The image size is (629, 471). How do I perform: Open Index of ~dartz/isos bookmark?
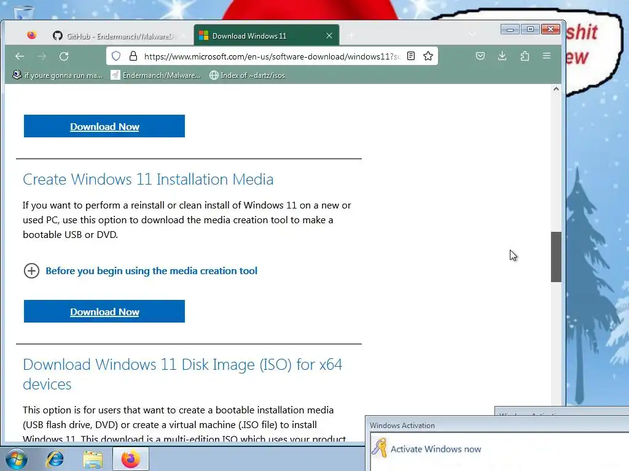[x=247, y=75]
